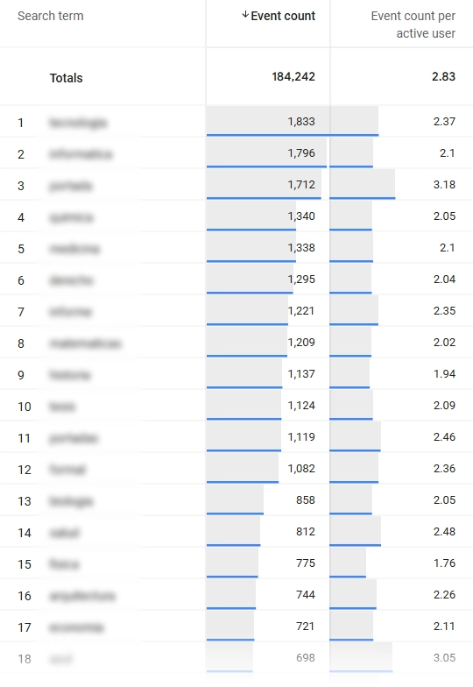This screenshot has height=687, width=473.
Task: Click the total event count 184,242
Action: (293, 77)
